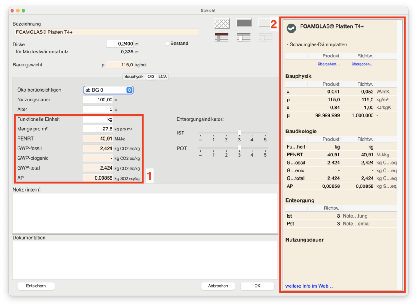Select the λ Richtw. value 0,052

[367, 92]
